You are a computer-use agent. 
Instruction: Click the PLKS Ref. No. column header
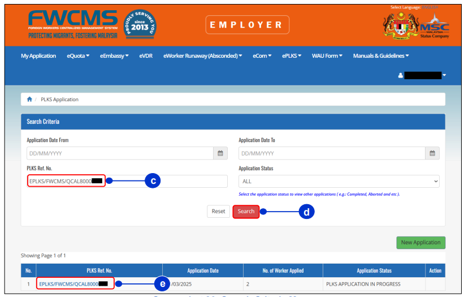tap(99, 270)
